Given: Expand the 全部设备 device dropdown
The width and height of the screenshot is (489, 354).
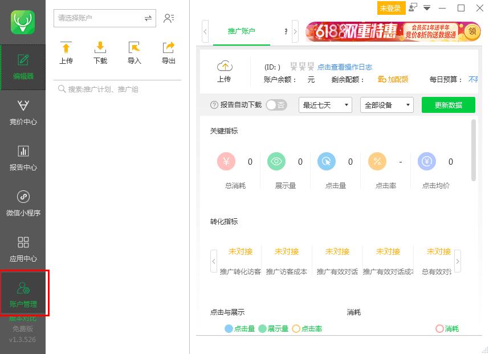Looking at the screenshot, I should 386,105.
